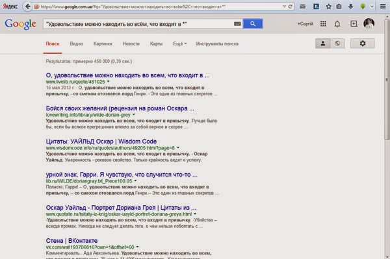Image resolution: width=390 pixels, height=259 pixels.
Task: Open the account avatar picture
Action: tap(369, 23)
